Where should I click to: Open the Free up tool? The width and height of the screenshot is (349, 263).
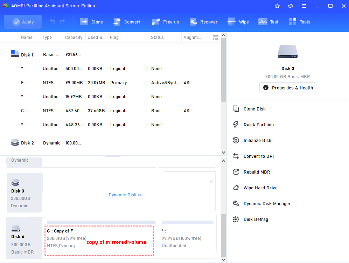click(x=165, y=22)
